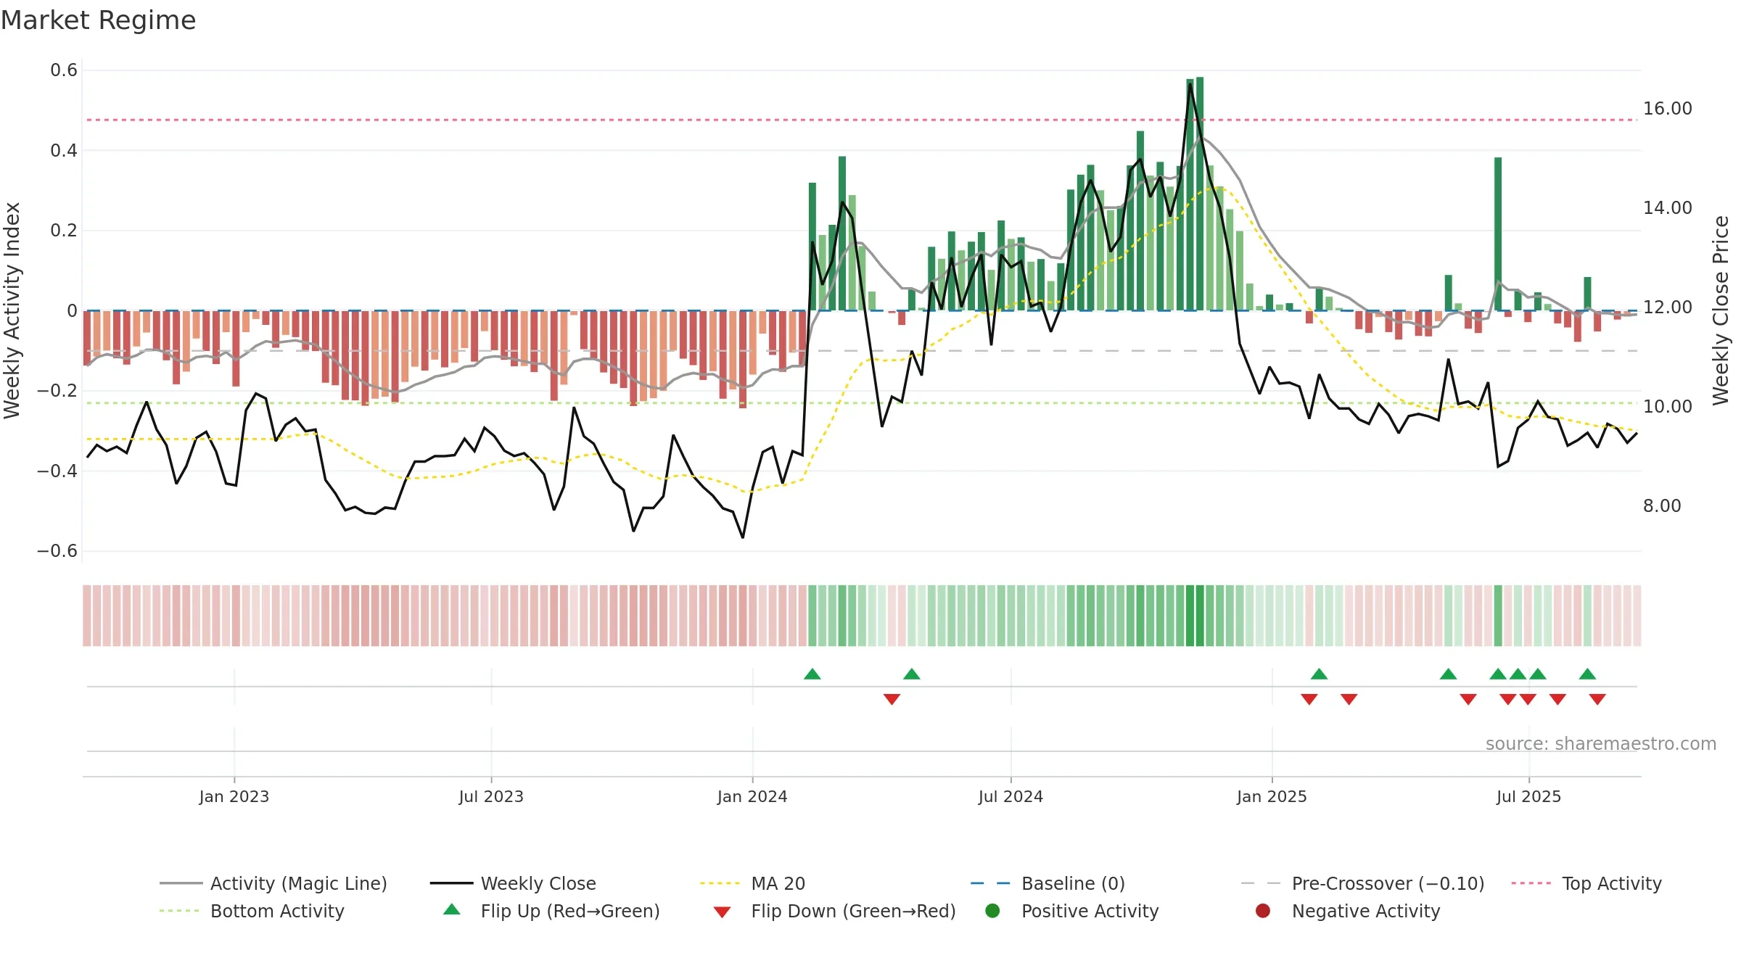Click the Weekly Activity Index axis title
1741x979 pixels.
pos(12,310)
